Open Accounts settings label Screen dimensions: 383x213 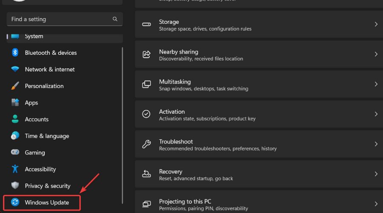tap(37, 119)
